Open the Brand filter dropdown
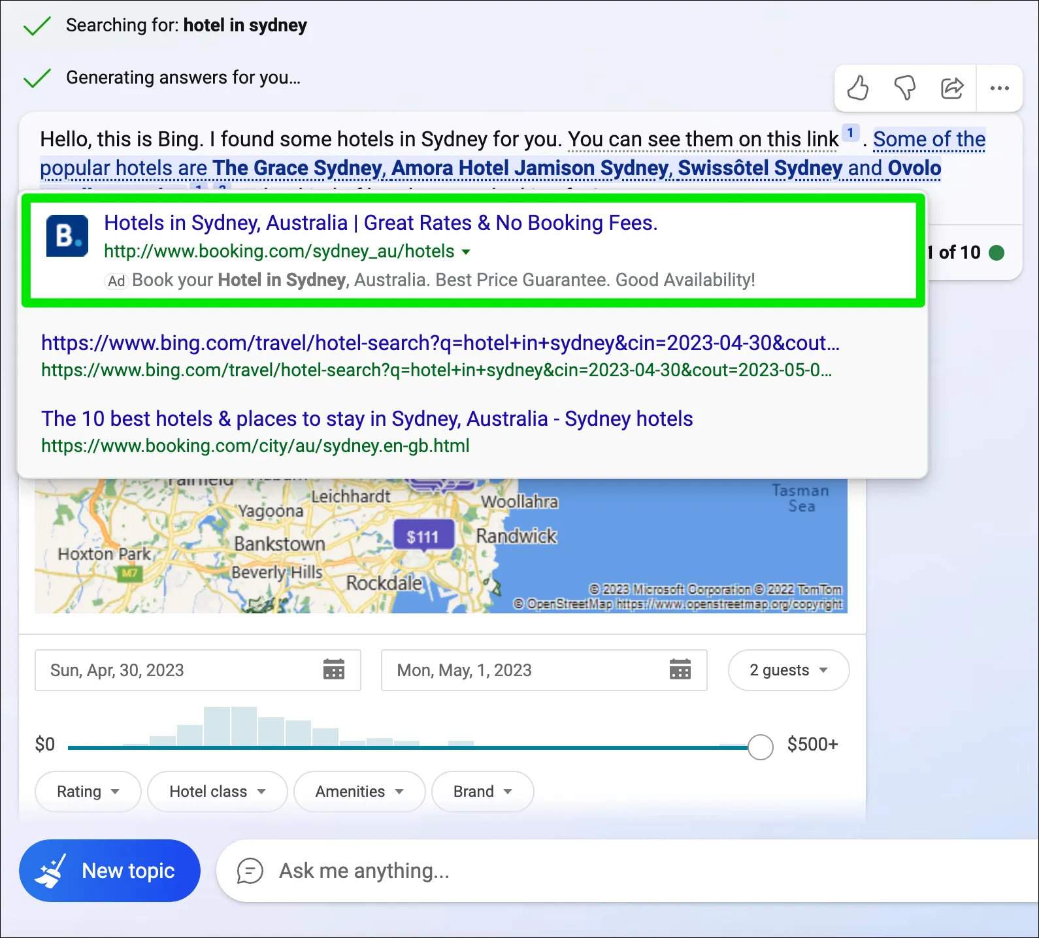This screenshot has width=1039, height=938. pyautogui.click(x=483, y=792)
